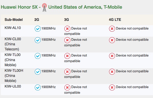Click the red X icon for KIW-AL10 3G
This screenshot has width=153, height=98.
click(67, 29)
